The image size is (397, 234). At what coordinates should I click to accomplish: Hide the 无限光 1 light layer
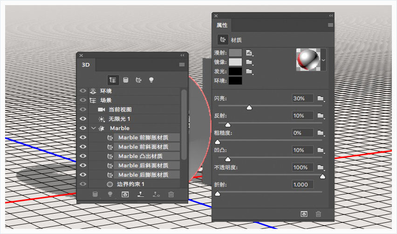pyautogui.click(x=83, y=119)
